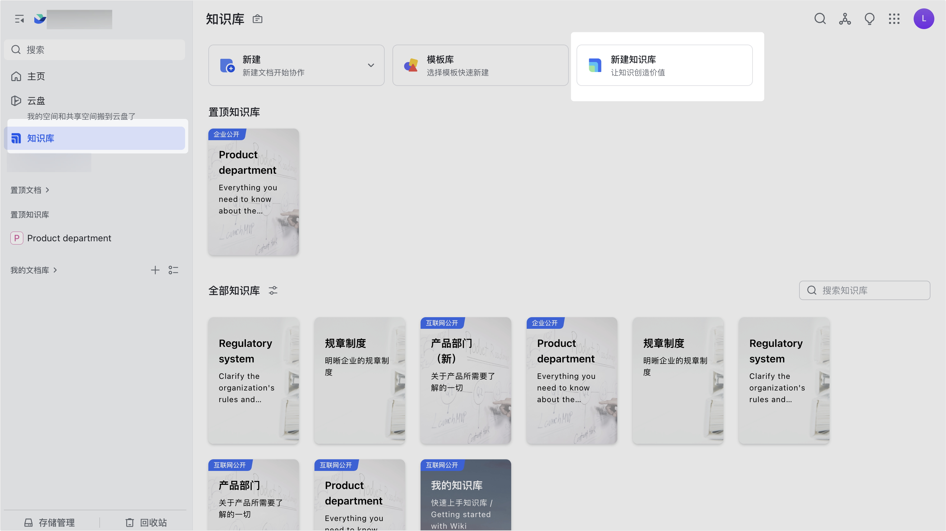
Task: Click the 置顶知识库 heading in main area
Action: [x=234, y=112]
